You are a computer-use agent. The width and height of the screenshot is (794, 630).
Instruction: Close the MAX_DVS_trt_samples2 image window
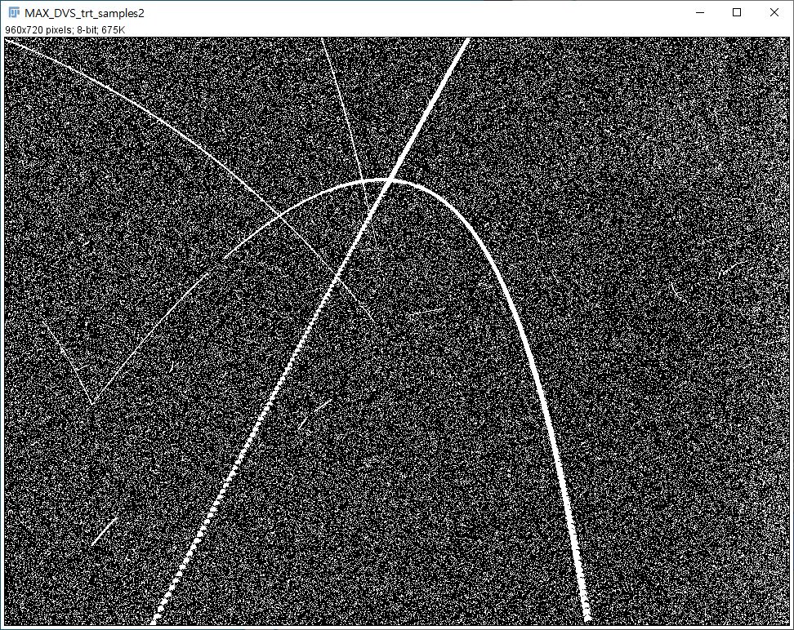774,13
